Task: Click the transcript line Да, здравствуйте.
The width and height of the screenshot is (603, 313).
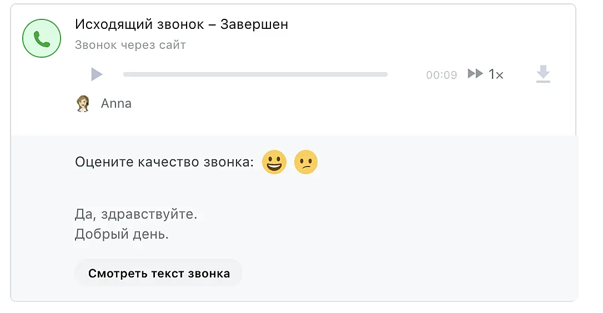Action: click(136, 214)
